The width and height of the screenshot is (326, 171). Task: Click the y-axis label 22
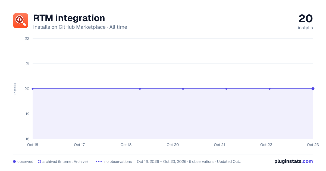[27, 39]
